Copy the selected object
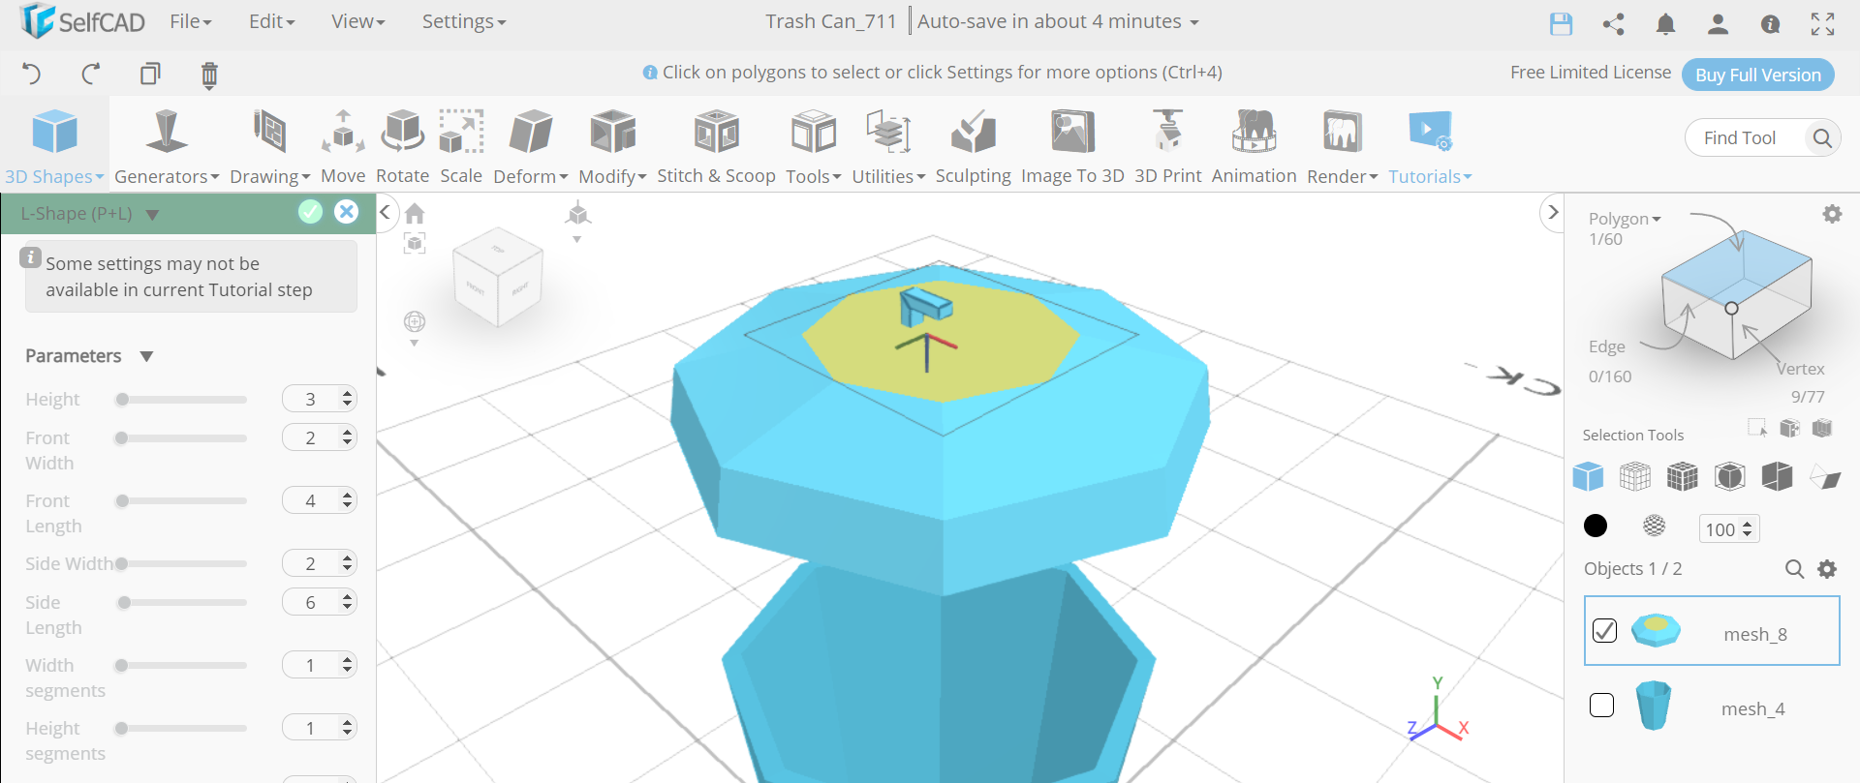Screen dimensions: 1860x783 click(x=150, y=74)
